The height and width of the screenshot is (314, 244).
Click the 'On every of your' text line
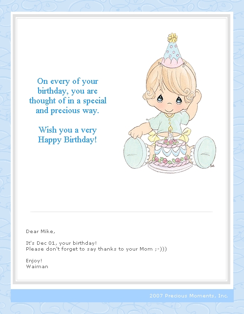(67, 81)
